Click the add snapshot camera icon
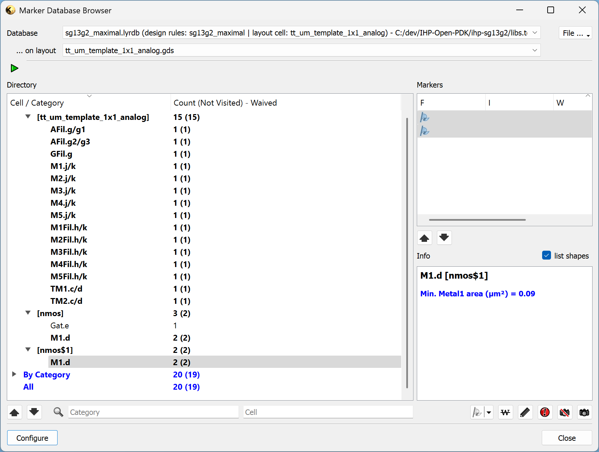599x452 pixels. (584, 412)
